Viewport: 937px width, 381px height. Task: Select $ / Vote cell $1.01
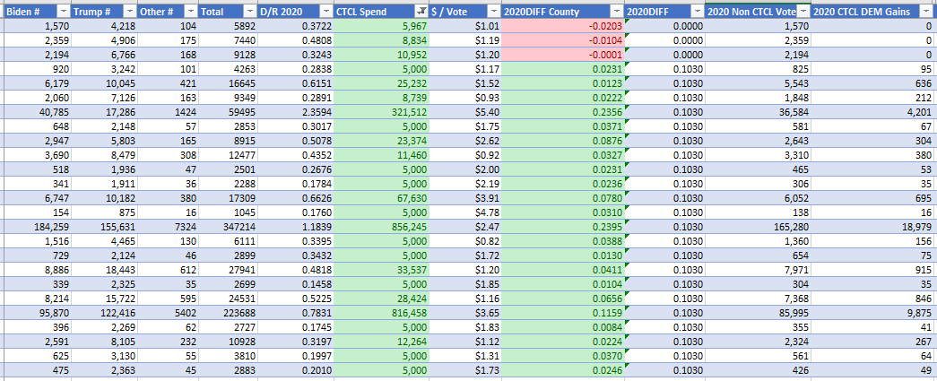pyautogui.click(x=465, y=26)
